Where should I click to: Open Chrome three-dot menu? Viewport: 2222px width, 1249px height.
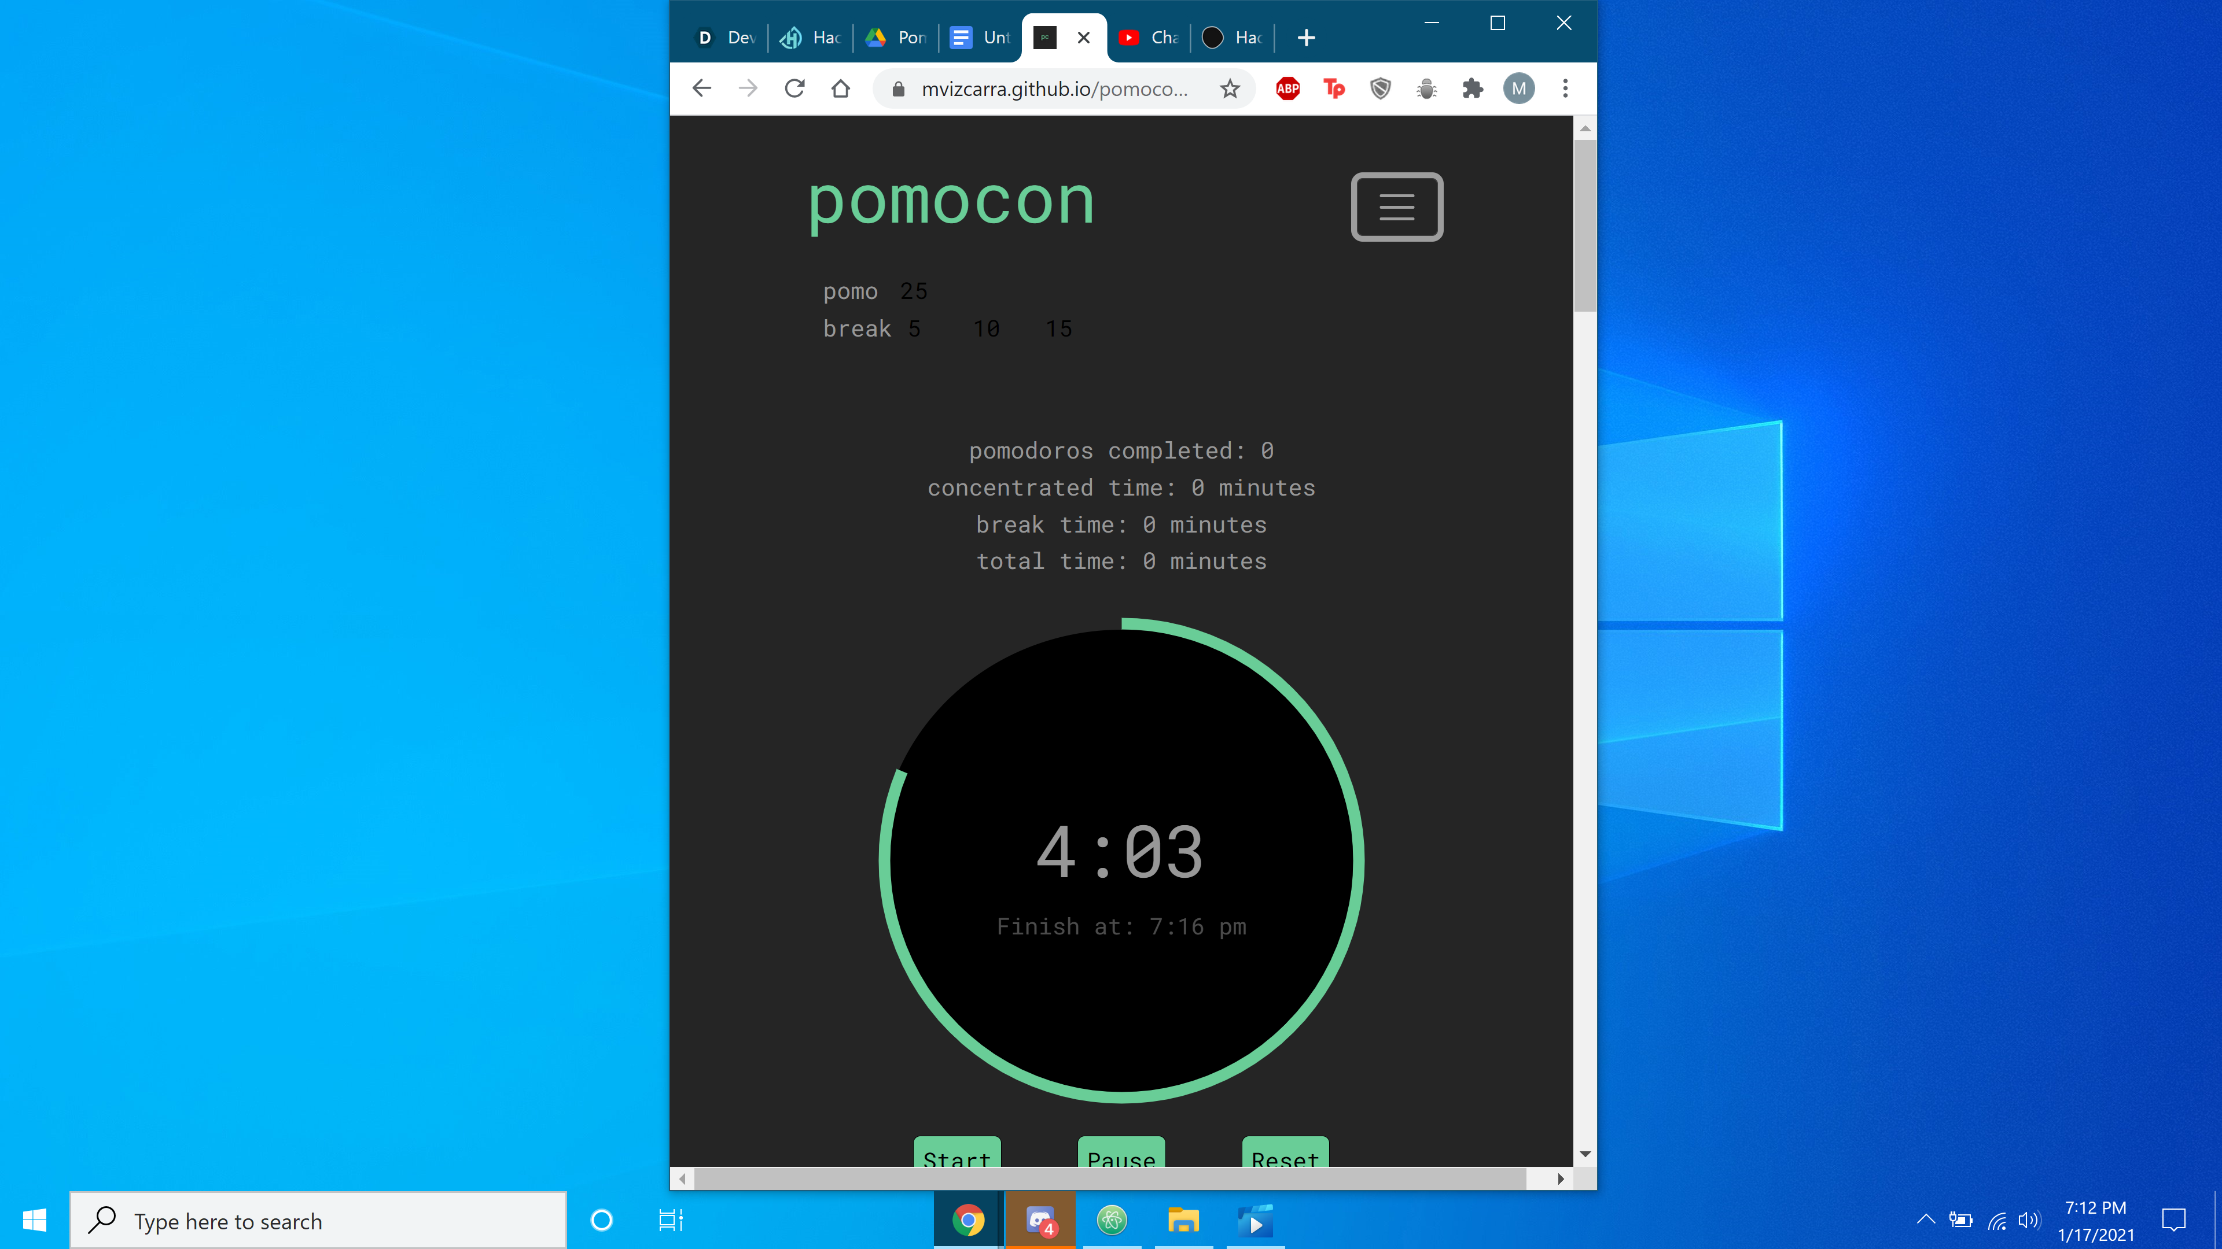[x=1565, y=89]
